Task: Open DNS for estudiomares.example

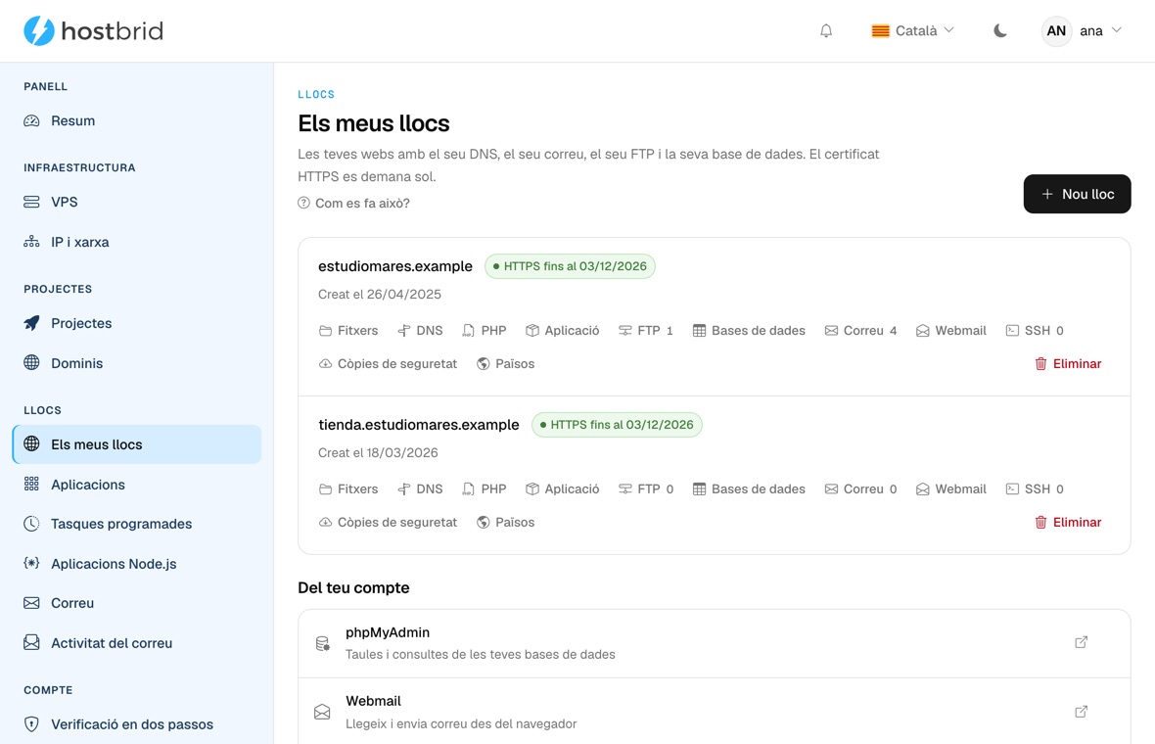Action: coord(420,331)
